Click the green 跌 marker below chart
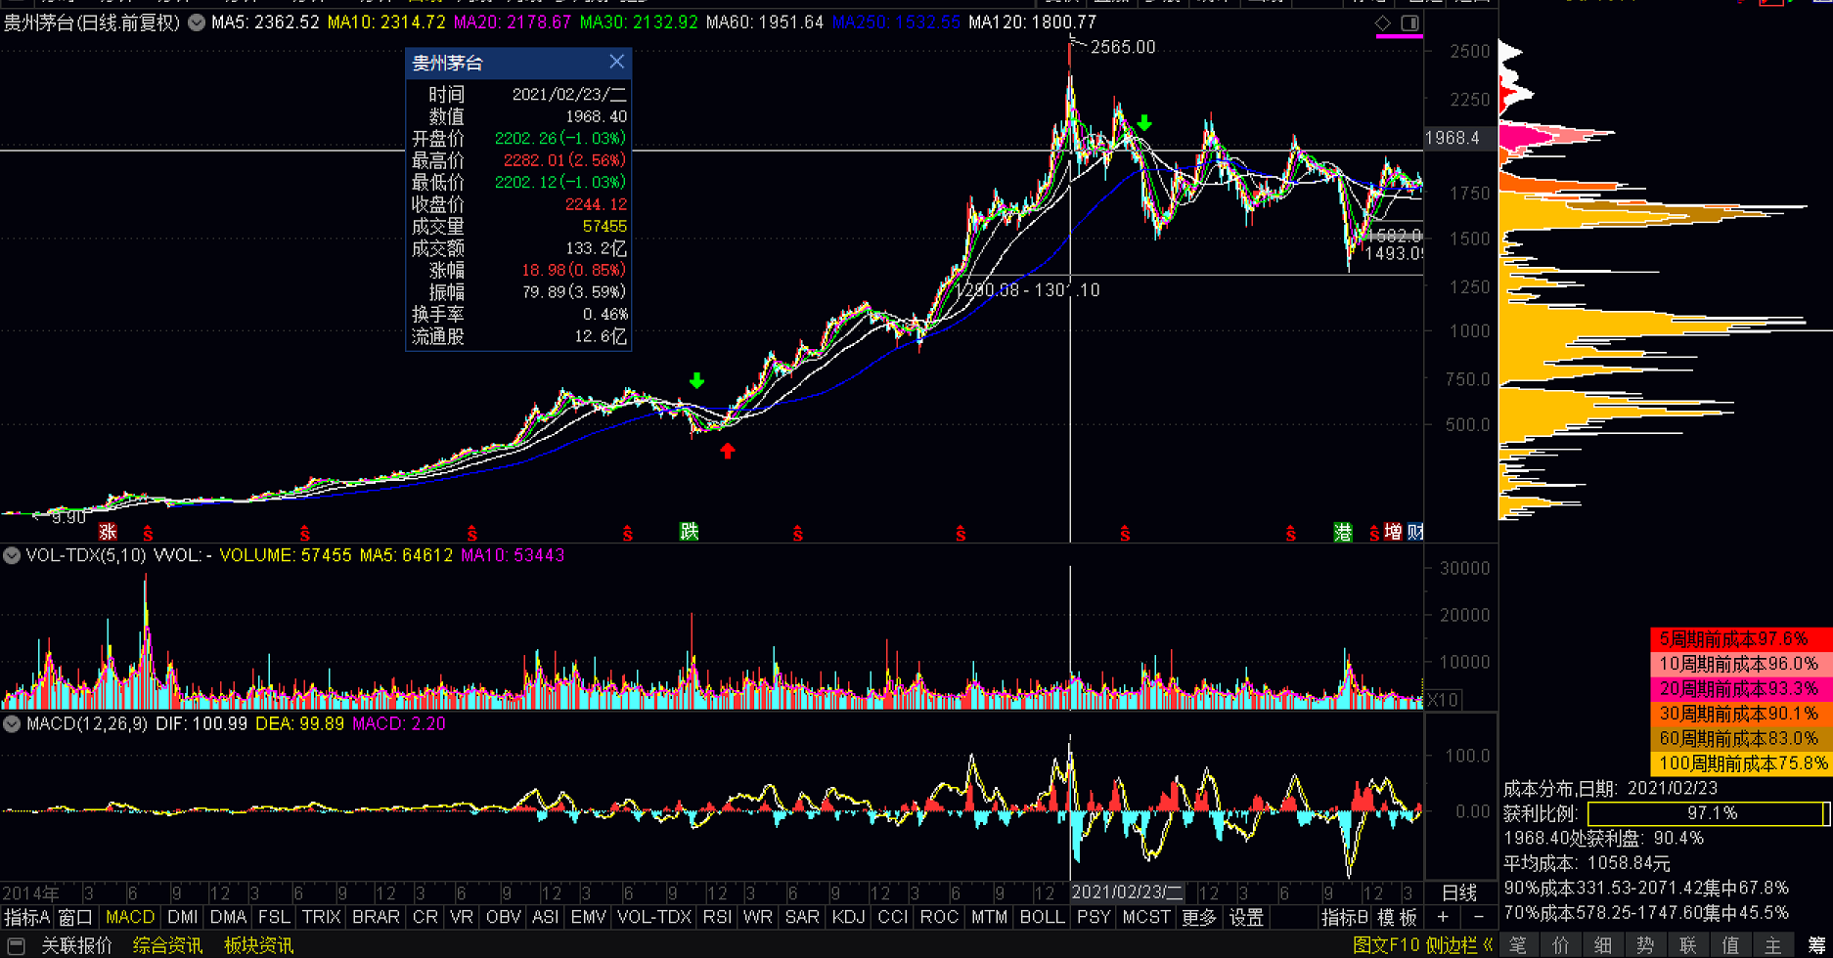Viewport: 1833px width, 958px height. (690, 532)
